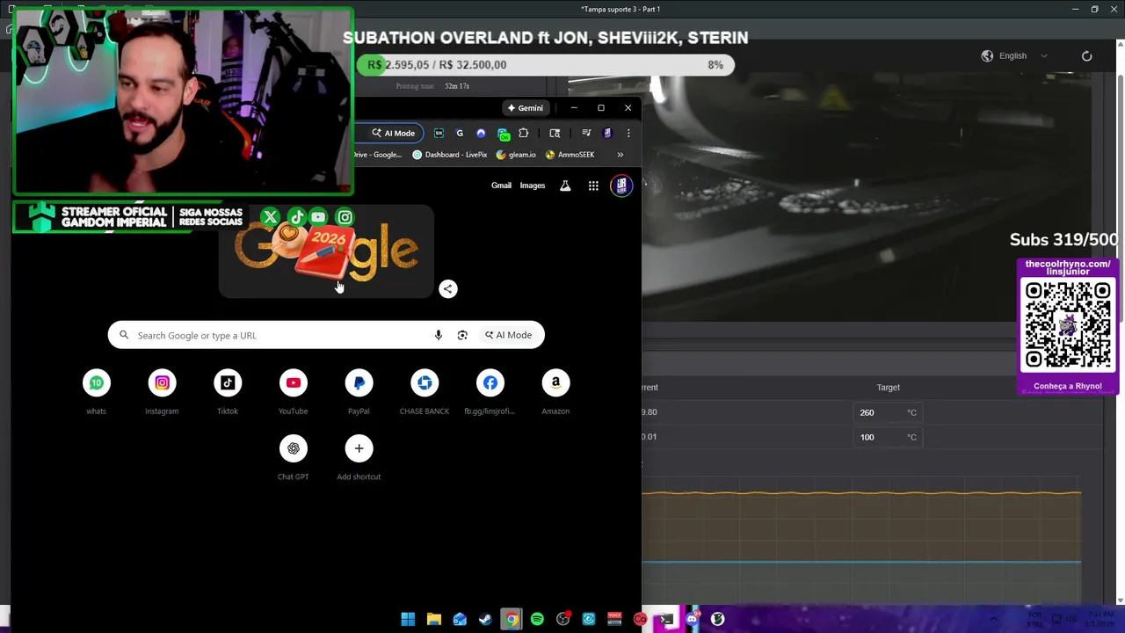Click the X social icon in overlay
1125x633 pixels.
tap(271, 217)
